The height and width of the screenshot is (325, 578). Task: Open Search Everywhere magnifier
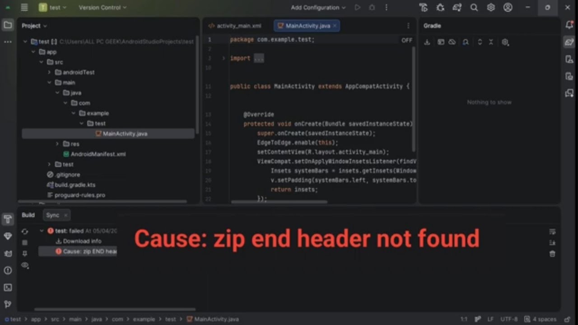pyautogui.click(x=474, y=8)
